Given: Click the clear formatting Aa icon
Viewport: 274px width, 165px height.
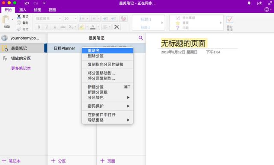Looking at the screenshot, I should tap(123, 18).
